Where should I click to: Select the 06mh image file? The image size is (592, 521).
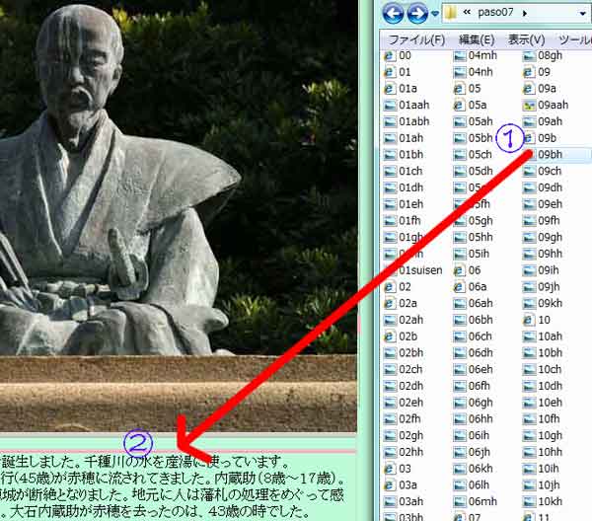[x=481, y=500]
